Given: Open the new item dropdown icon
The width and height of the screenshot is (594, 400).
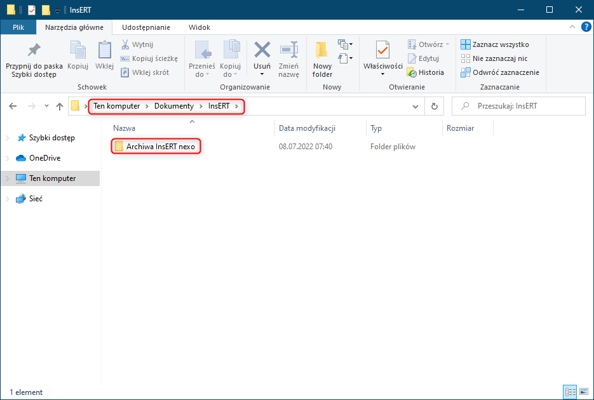Looking at the screenshot, I should pyautogui.click(x=346, y=44).
